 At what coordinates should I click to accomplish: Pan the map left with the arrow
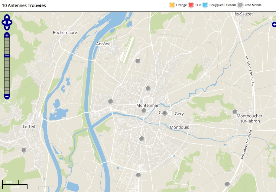tap(3, 22)
